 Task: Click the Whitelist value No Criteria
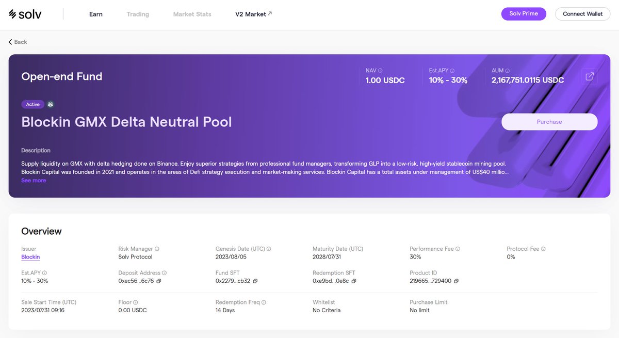point(327,311)
